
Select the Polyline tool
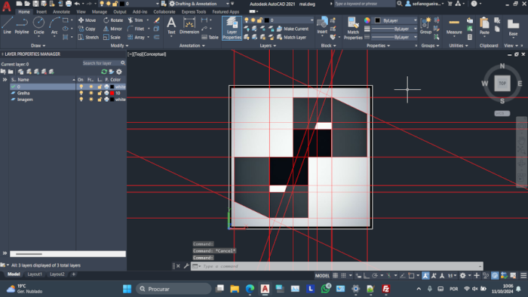pos(22,25)
